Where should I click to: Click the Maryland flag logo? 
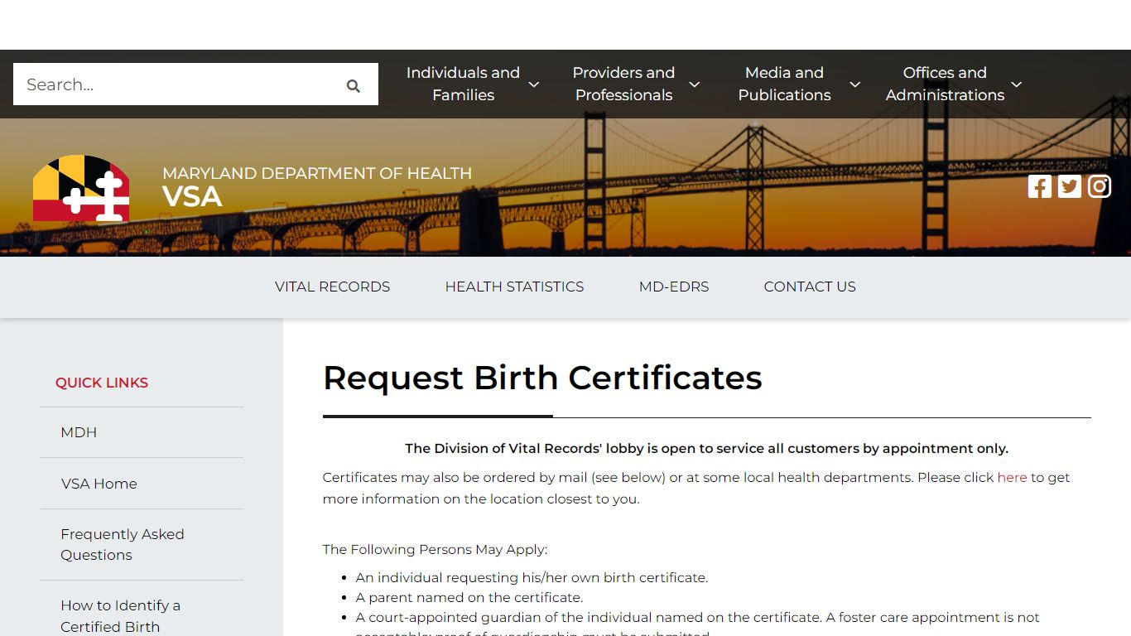(81, 188)
